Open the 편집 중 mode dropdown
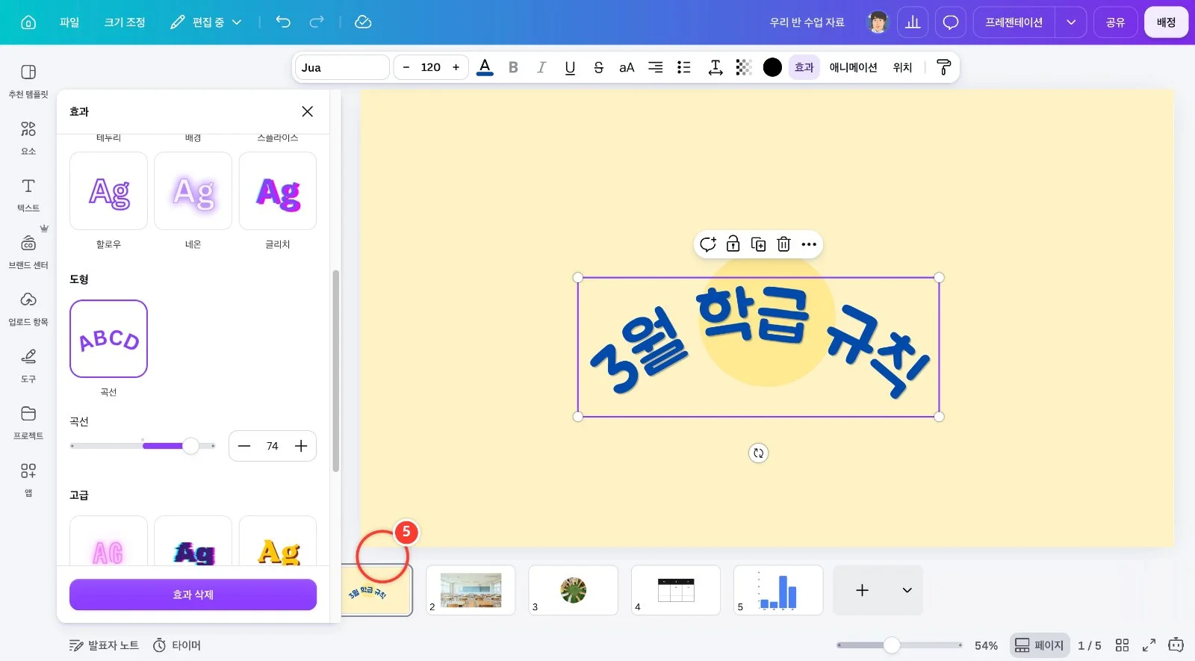 [x=205, y=22]
